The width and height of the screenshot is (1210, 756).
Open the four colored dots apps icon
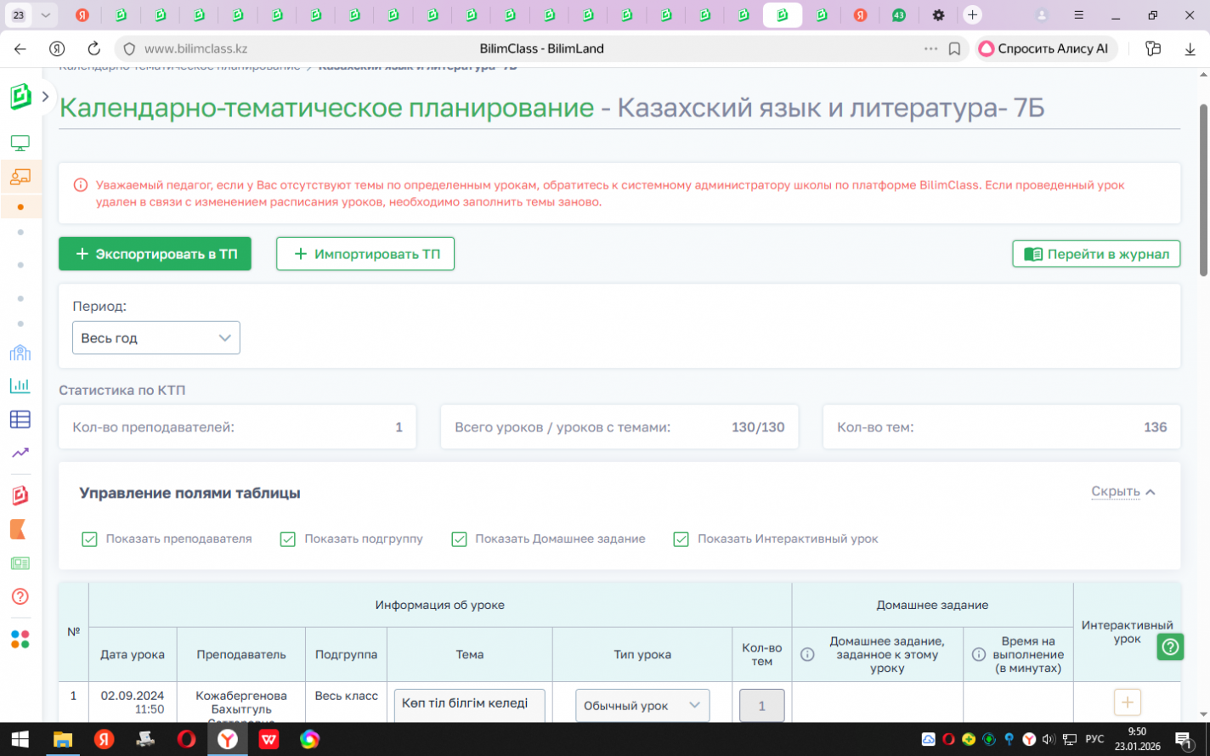click(20, 639)
